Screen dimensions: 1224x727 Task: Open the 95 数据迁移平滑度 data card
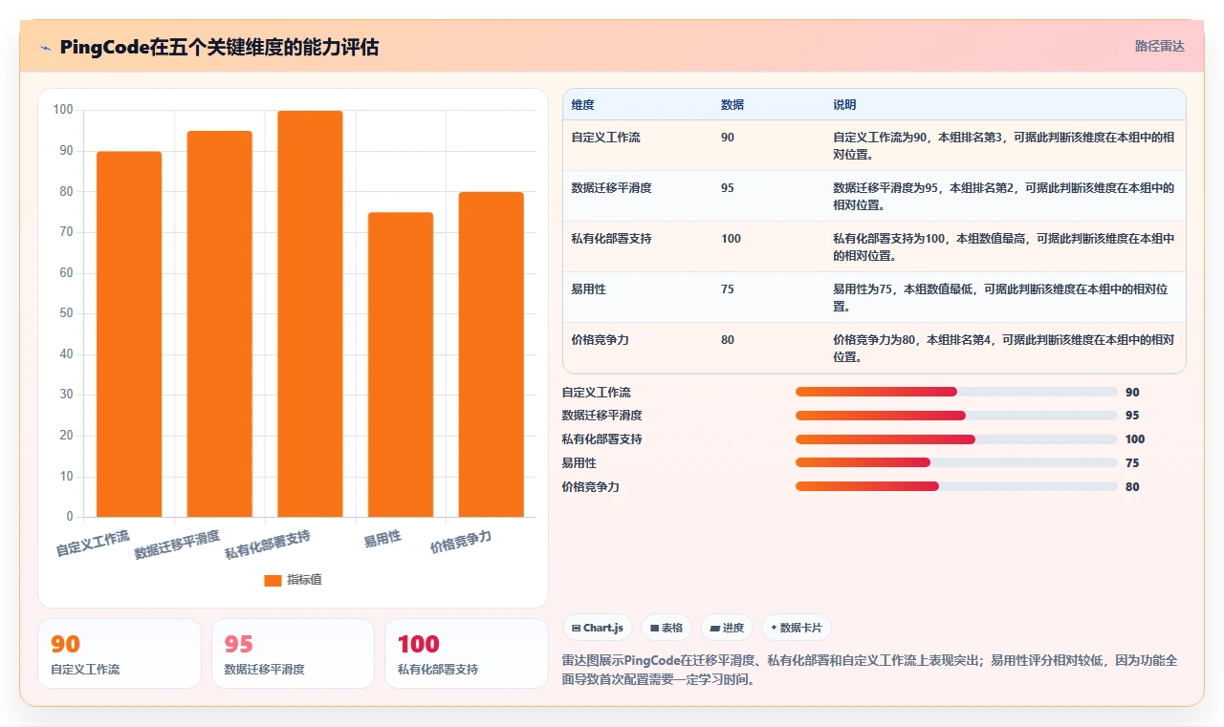pyautogui.click(x=293, y=653)
